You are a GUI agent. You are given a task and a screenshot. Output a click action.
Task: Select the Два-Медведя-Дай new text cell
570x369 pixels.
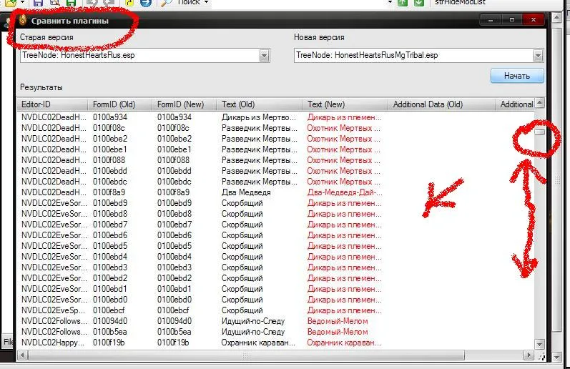[345, 192]
